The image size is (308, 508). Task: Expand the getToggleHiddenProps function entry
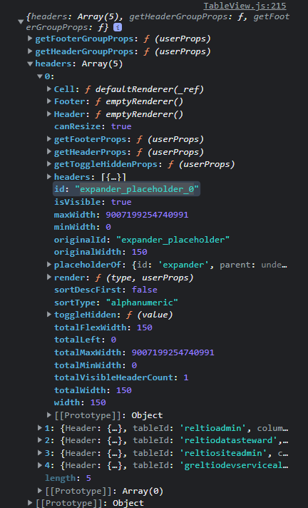click(49, 164)
